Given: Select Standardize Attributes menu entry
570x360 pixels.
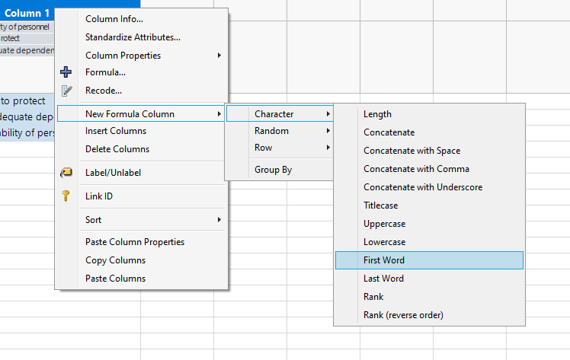Looking at the screenshot, I should coord(133,37).
